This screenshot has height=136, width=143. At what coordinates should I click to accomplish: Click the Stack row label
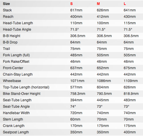click(7, 10)
